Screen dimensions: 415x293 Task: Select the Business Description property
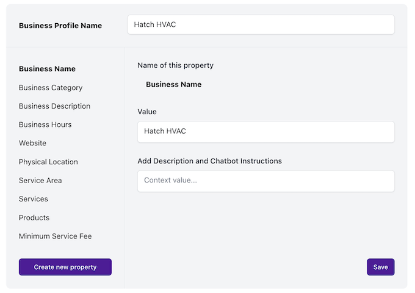[54, 106]
